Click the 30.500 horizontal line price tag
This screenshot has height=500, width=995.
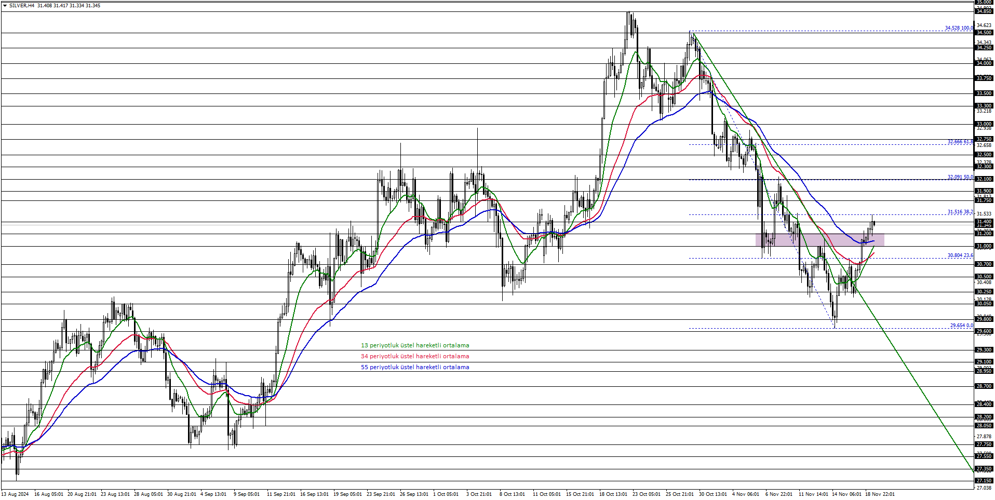pyautogui.click(x=984, y=277)
